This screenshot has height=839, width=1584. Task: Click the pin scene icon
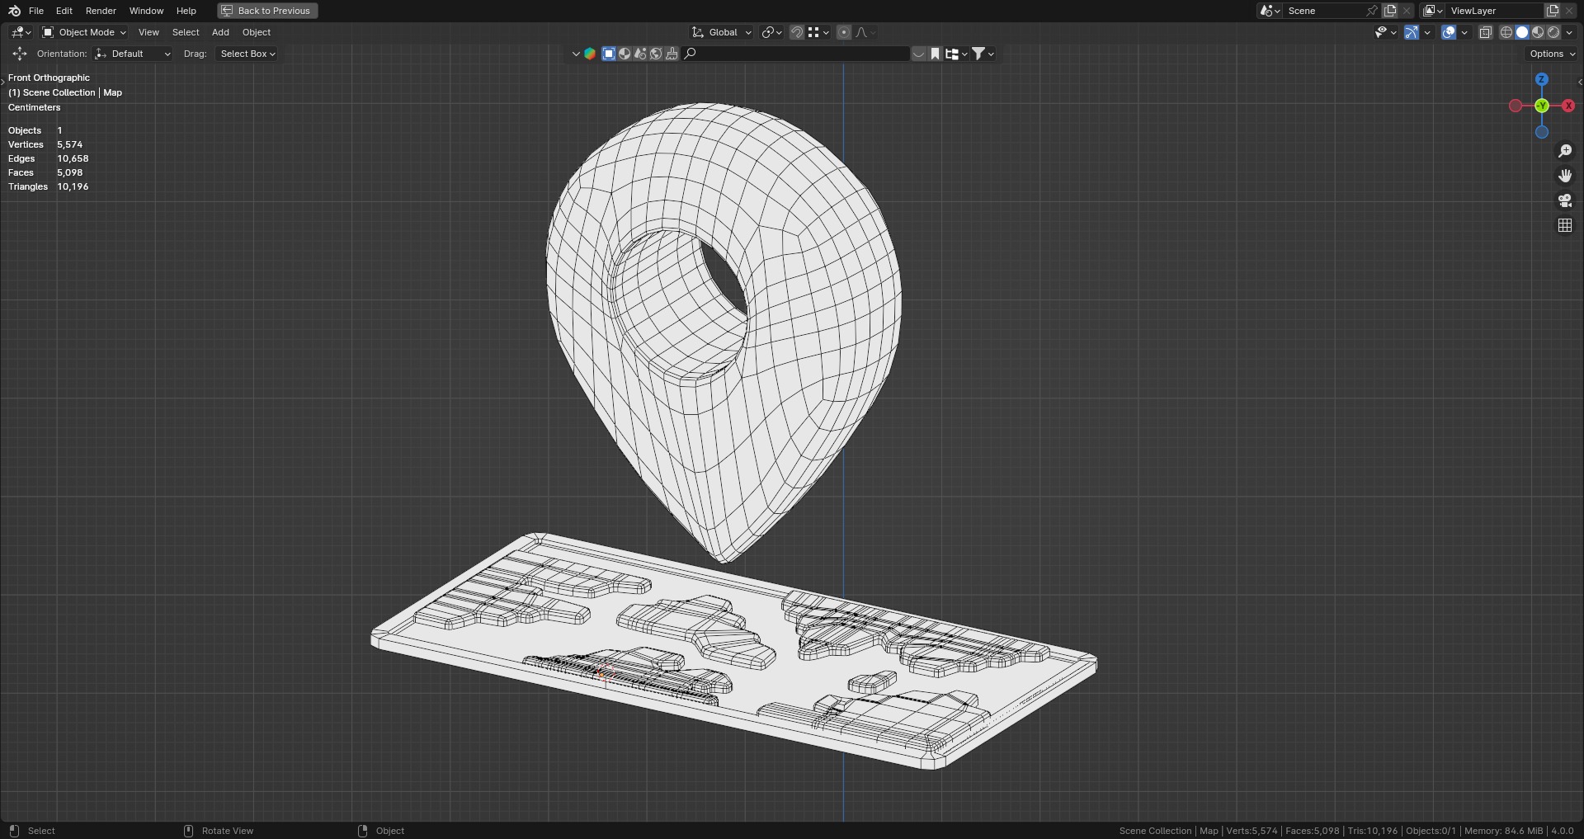[x=1372, y=11]
